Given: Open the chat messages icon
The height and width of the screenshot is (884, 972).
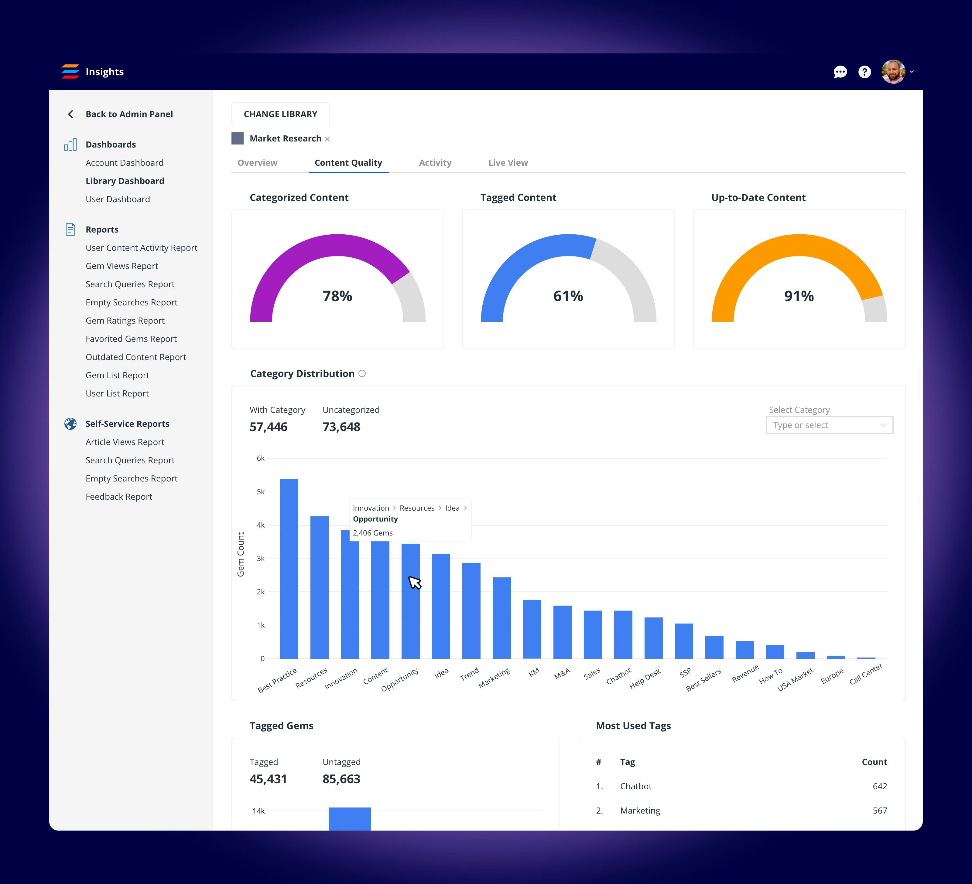Looking at the screenshot, I should pyautogui.click(x=840, y=72).
